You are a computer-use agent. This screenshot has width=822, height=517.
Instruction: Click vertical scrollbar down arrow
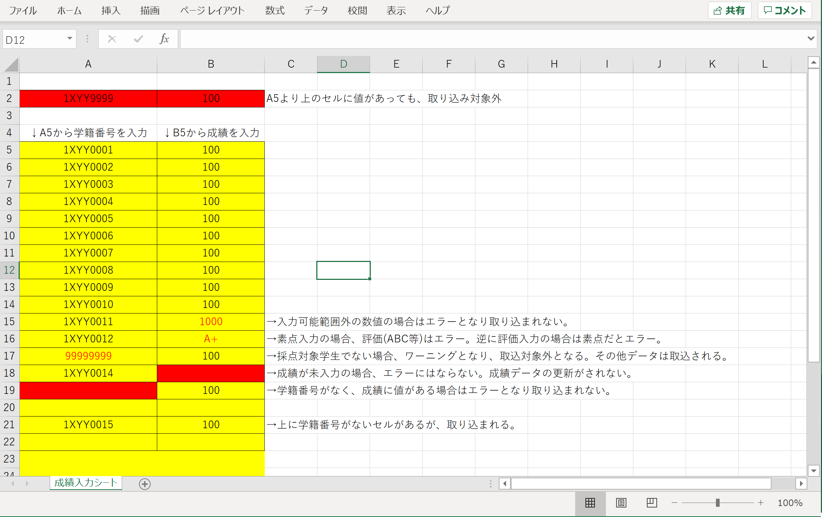(814, 471)
